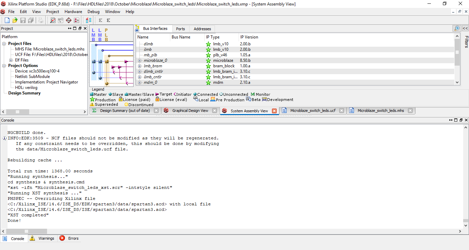Click the second Sigma toolbar icon

[x=108, y=20]
